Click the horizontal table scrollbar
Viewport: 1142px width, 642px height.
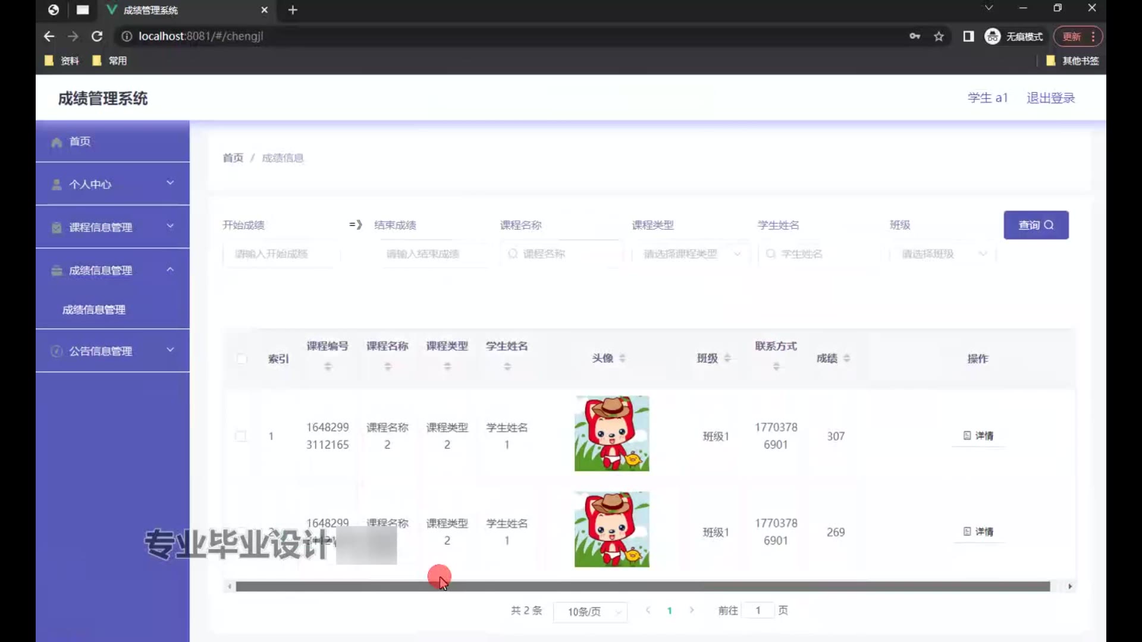click(x=642, y=587)
